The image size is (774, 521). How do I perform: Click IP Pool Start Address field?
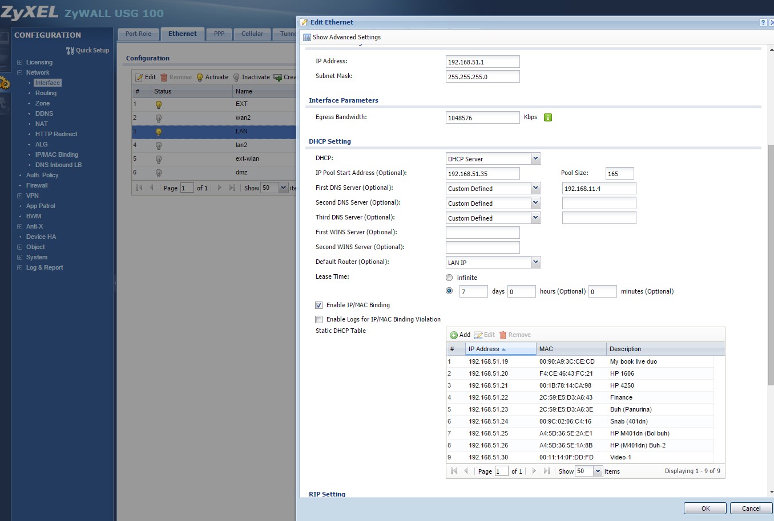483,173
